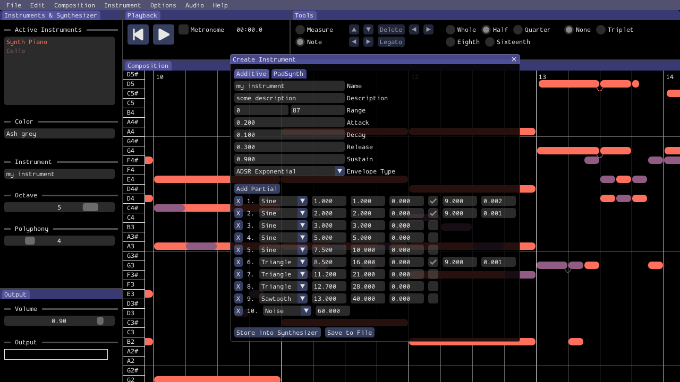Open the Envelope Type dropdown
This screenshot has width=680, height=382.
click(x=339, y=171)
